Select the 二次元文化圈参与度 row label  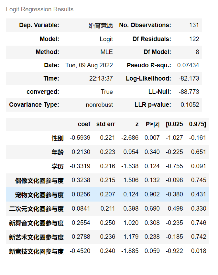[x=36, y=209]
